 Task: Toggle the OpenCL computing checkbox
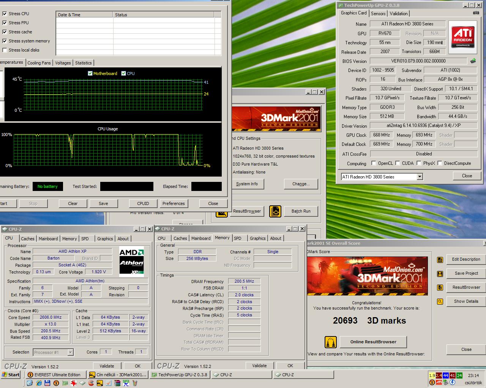(374, 163)
